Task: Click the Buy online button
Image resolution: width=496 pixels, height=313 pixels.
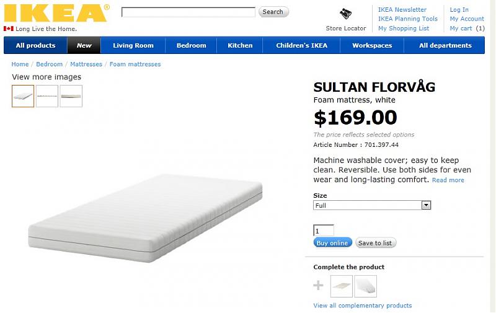Action: (333, 243)
